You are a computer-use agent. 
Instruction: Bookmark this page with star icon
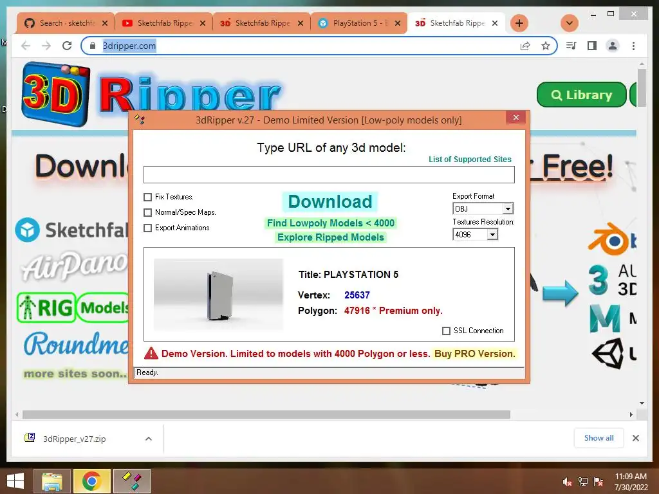(546, 46)
